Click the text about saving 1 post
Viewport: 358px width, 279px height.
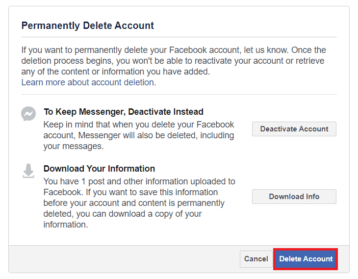(x=139, y=203)
